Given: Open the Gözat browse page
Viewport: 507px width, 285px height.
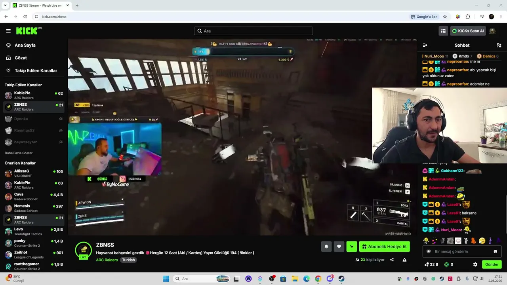Looking at the screenshot, I should click(21, 58).
